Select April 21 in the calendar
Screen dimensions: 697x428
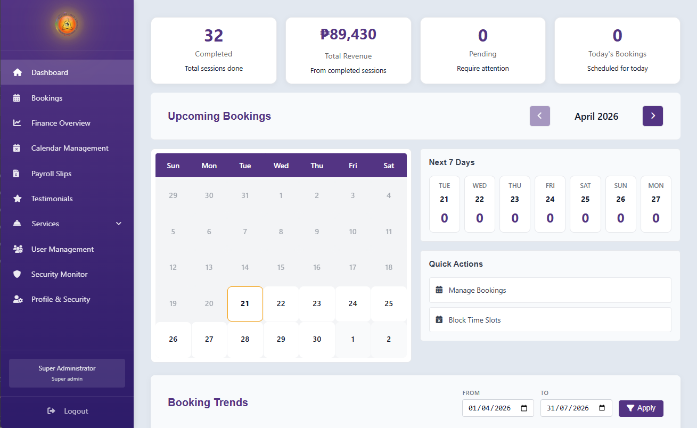[245, 304]
